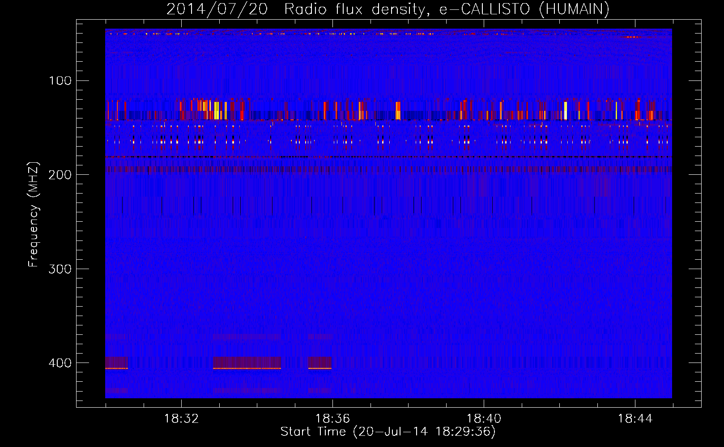Viewport: 724px width, 447px height.
Task: Click the "Start Time (20-Jul-14 18:29:36)" x-axis label
Action: click(388, 432)
